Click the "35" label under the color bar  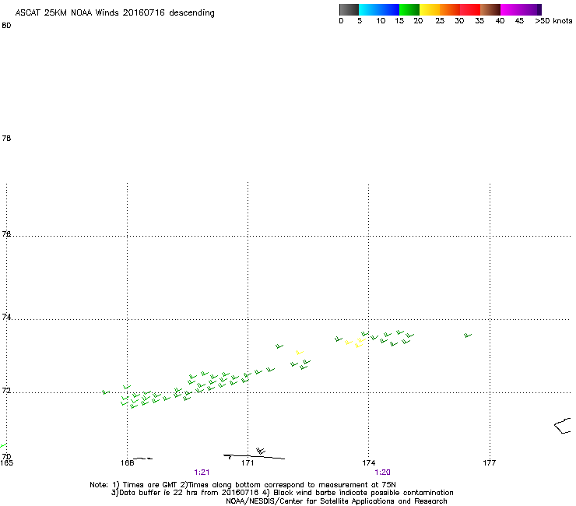tap(479, 21)
